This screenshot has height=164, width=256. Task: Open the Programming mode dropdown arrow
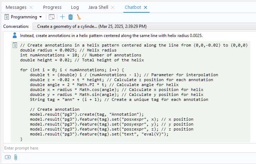41,17
